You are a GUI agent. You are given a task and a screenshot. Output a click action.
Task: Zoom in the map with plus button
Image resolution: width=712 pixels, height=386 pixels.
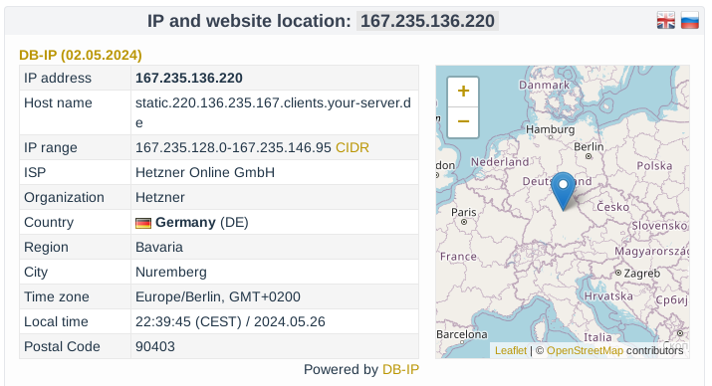pyautogui.click(x=463, y=92)
